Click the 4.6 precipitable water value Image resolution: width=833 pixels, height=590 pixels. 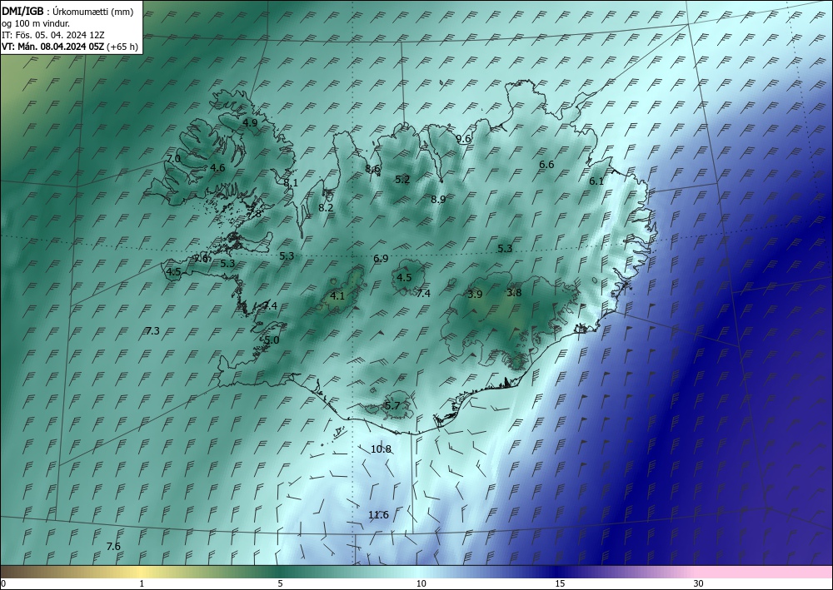[x=217, y=167]
